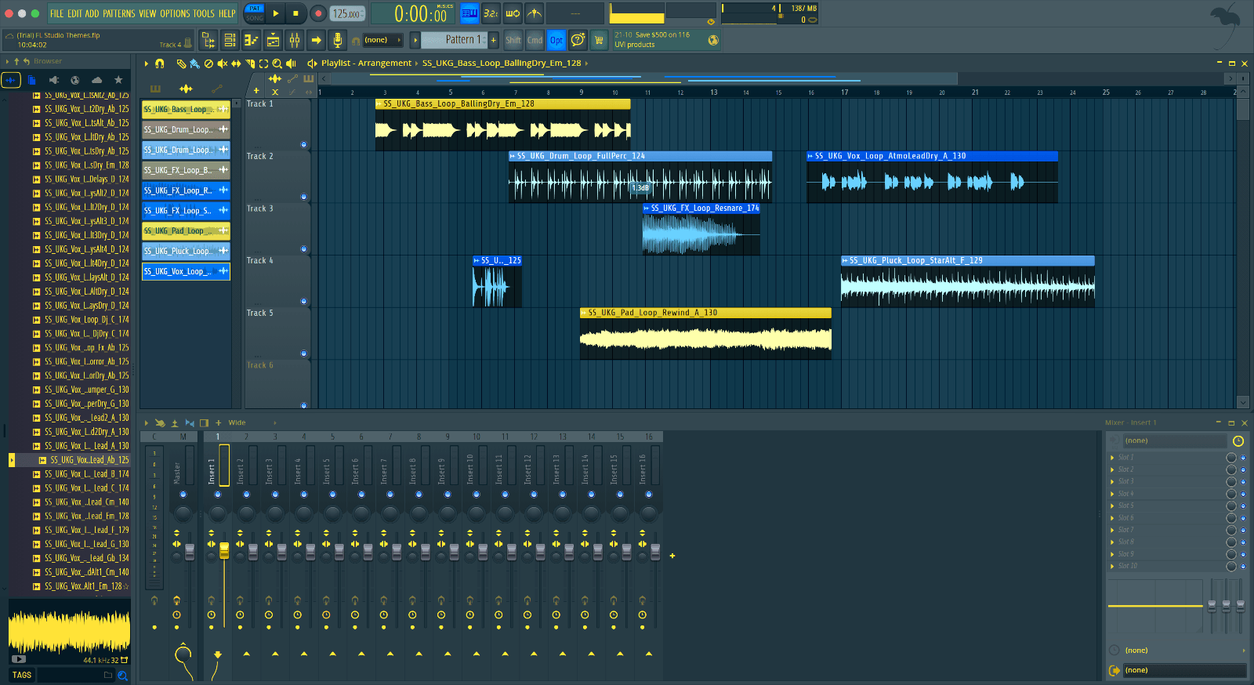Click the Insert 1 volume fader
The height and width of the screenshot is (685, 1254).
coord(224,550)
